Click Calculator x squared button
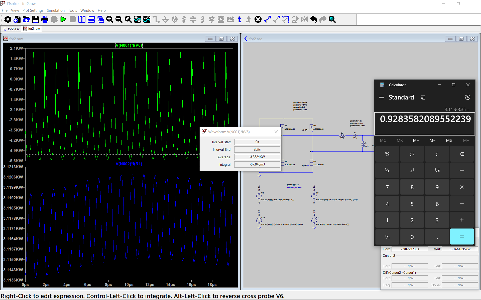The image size is (481, 300). (x=412, y=170)
